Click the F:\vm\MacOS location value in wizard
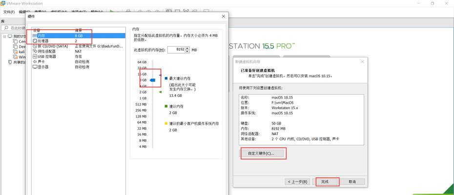 click(282, 102)
